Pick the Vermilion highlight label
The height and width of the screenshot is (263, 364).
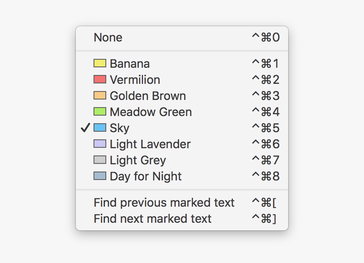click(135, 80)
